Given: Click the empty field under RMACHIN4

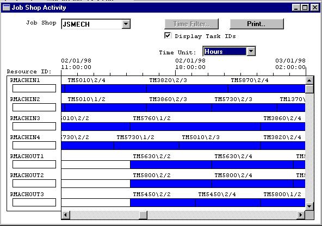Looking at the screenshot, I should pyautogui.click(x=34, y=145).
